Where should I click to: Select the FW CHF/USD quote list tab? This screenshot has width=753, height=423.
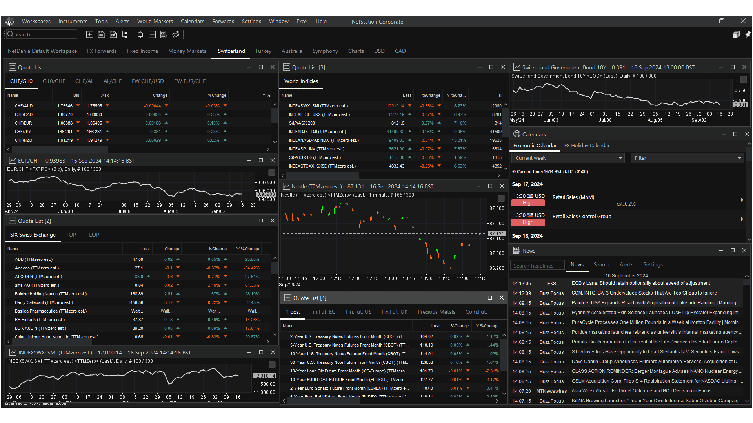pos(148,81)
